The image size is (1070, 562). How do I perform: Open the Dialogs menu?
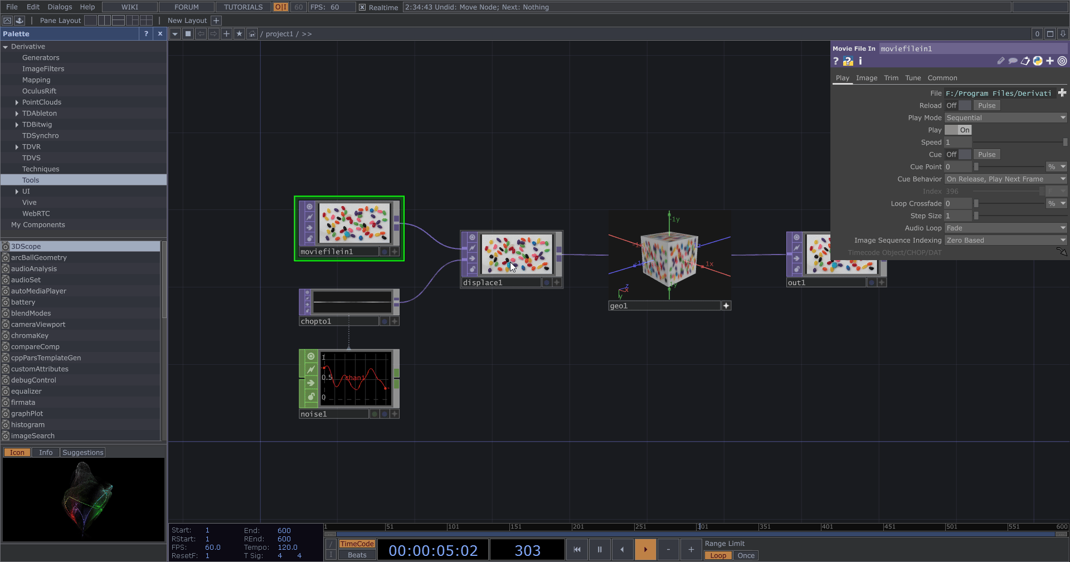pyautogui.click(x=60, y=7)
